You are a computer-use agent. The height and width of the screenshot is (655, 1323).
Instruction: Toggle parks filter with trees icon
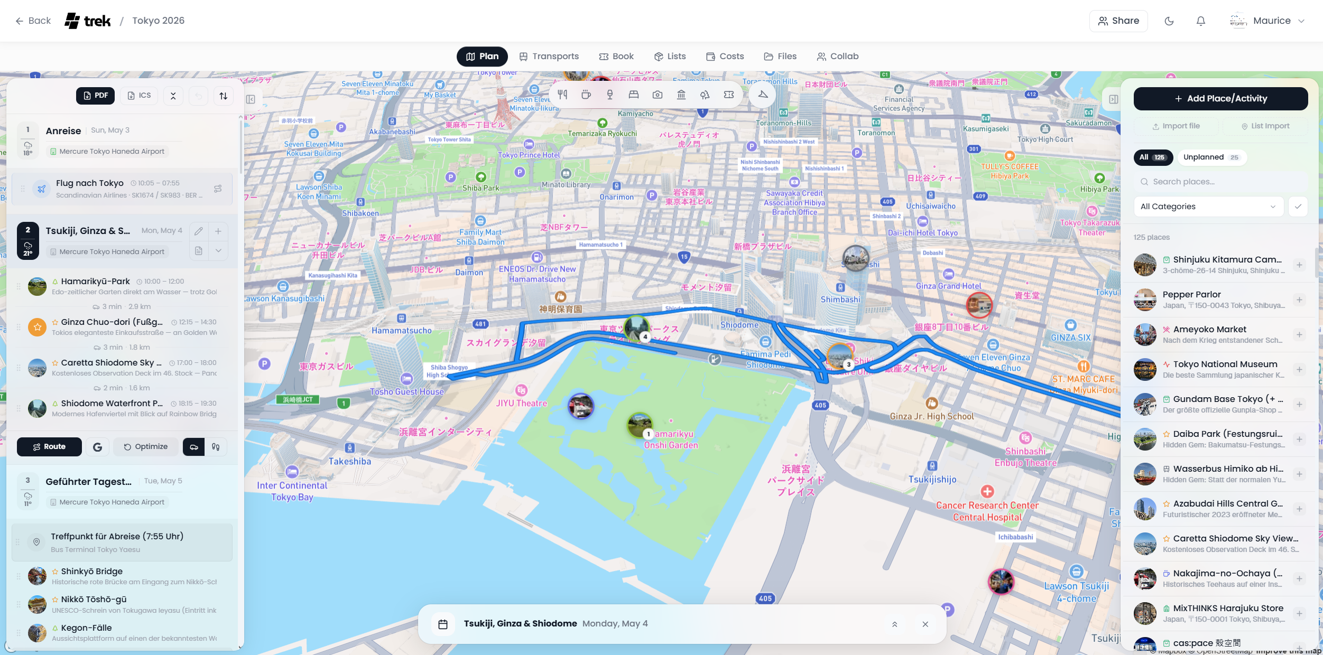[x=705, y=95]
